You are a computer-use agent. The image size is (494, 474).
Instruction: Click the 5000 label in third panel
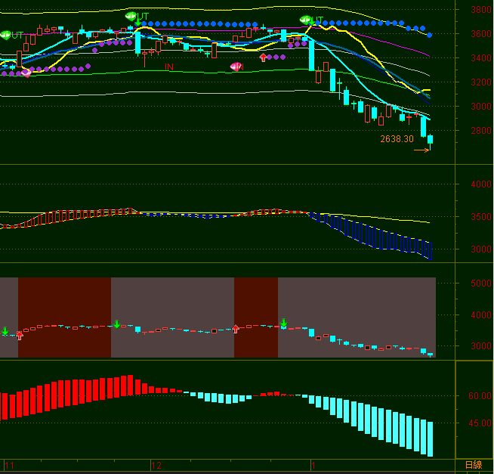tap(480, 283)
